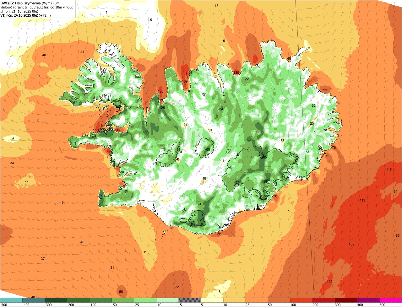Click the magenta legend swatch above 500

(391, 300)
